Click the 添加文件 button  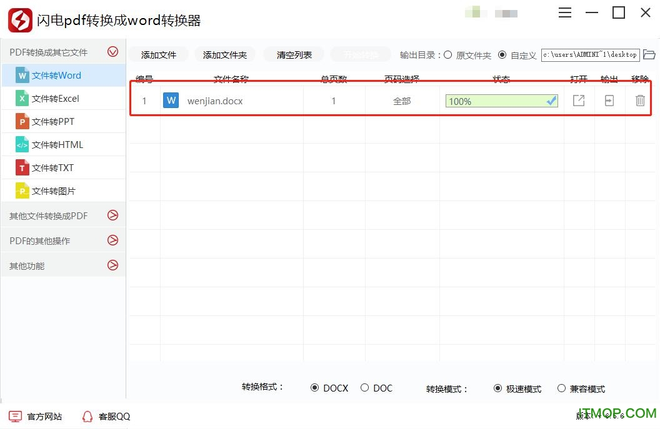click(158, 54)
